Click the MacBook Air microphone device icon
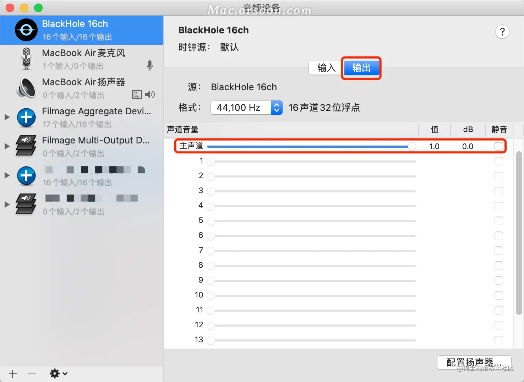Image resolution: width=524 pixels, height=382 pixels. 26,59
